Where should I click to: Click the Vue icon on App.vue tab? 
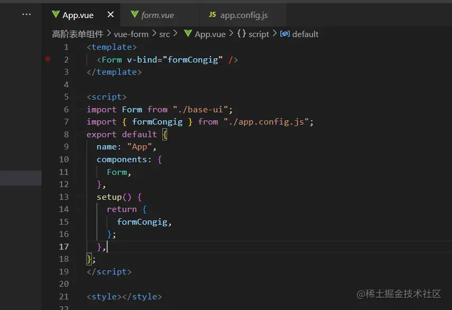click(x=56, y=14)
